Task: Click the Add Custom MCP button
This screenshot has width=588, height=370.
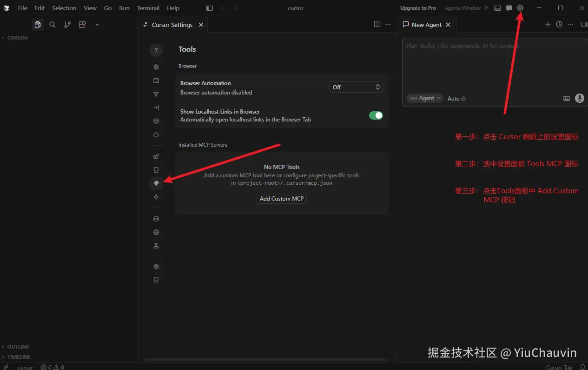Action: coord(282,198)
